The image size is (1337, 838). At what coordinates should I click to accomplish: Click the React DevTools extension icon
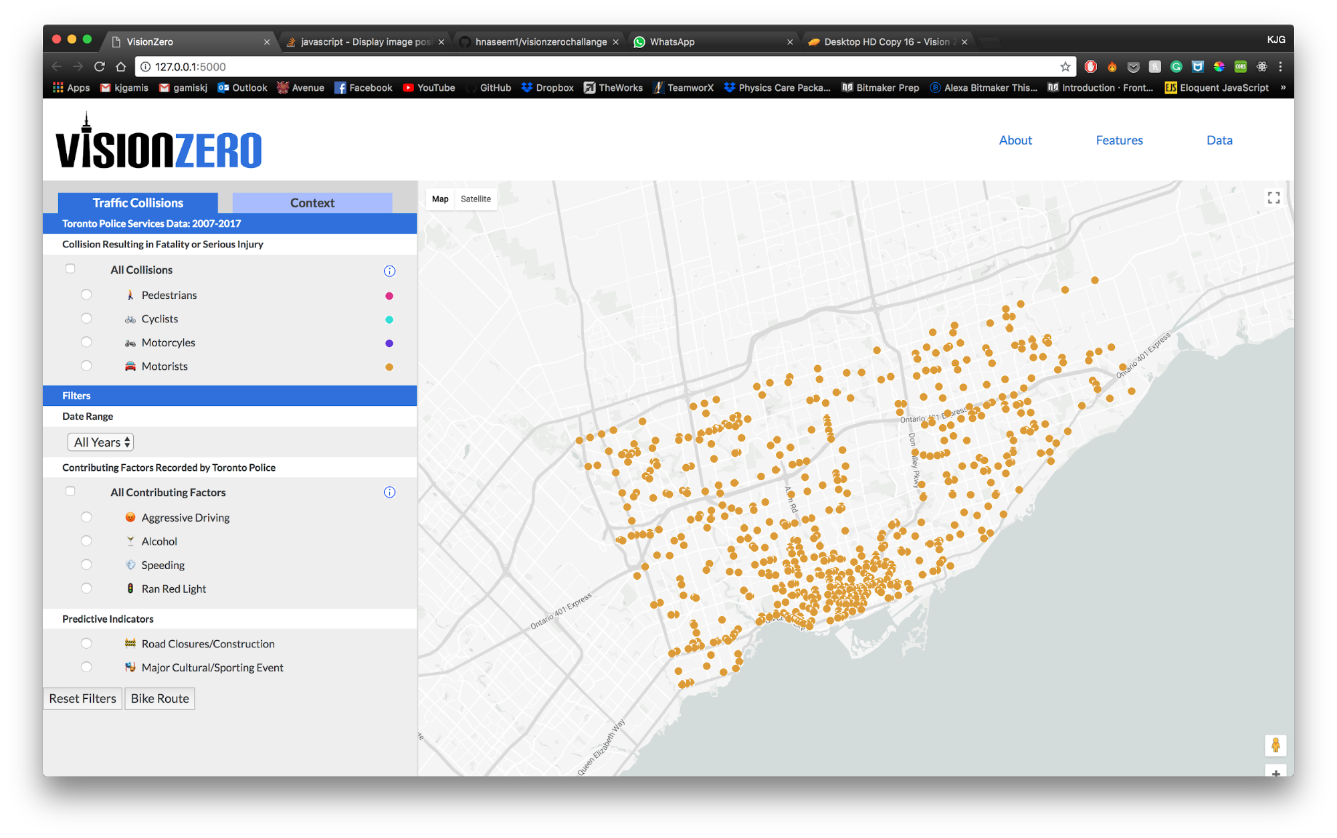point(1261,66)
